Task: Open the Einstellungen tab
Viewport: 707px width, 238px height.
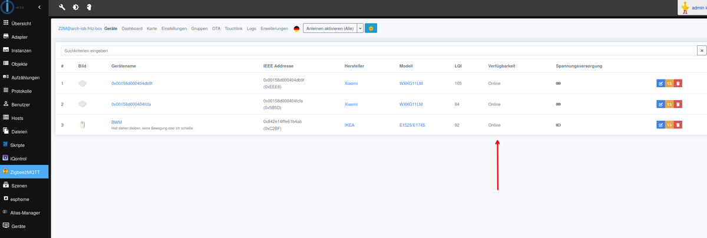Action: coord(174,28)
